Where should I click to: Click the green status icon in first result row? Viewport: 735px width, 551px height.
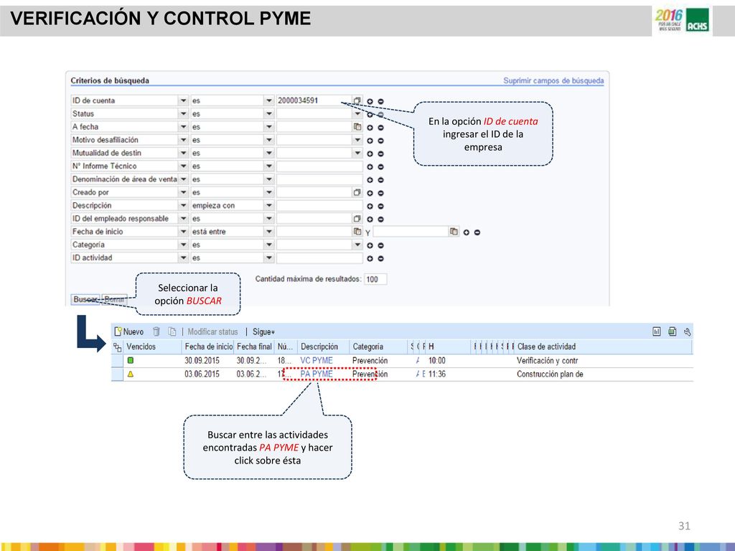[131, 360]
